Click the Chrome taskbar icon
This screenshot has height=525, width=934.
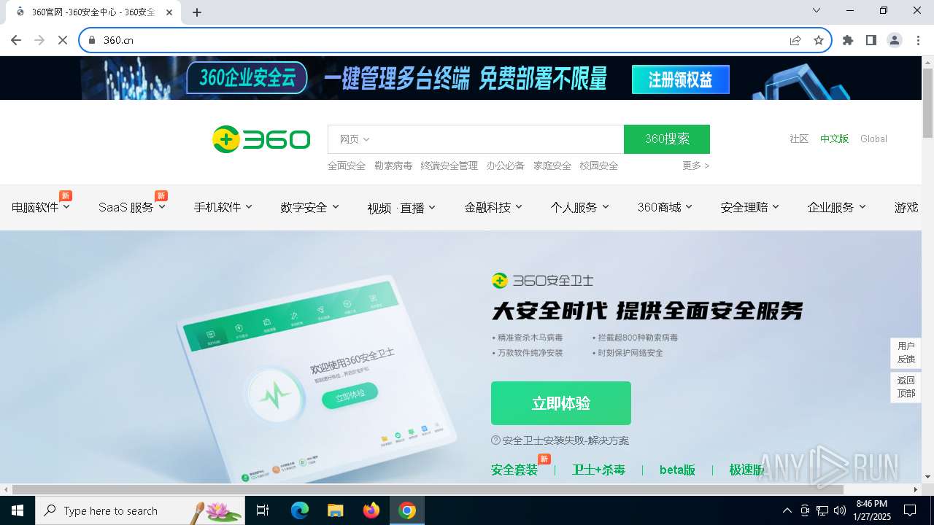(x=407, y=510)
